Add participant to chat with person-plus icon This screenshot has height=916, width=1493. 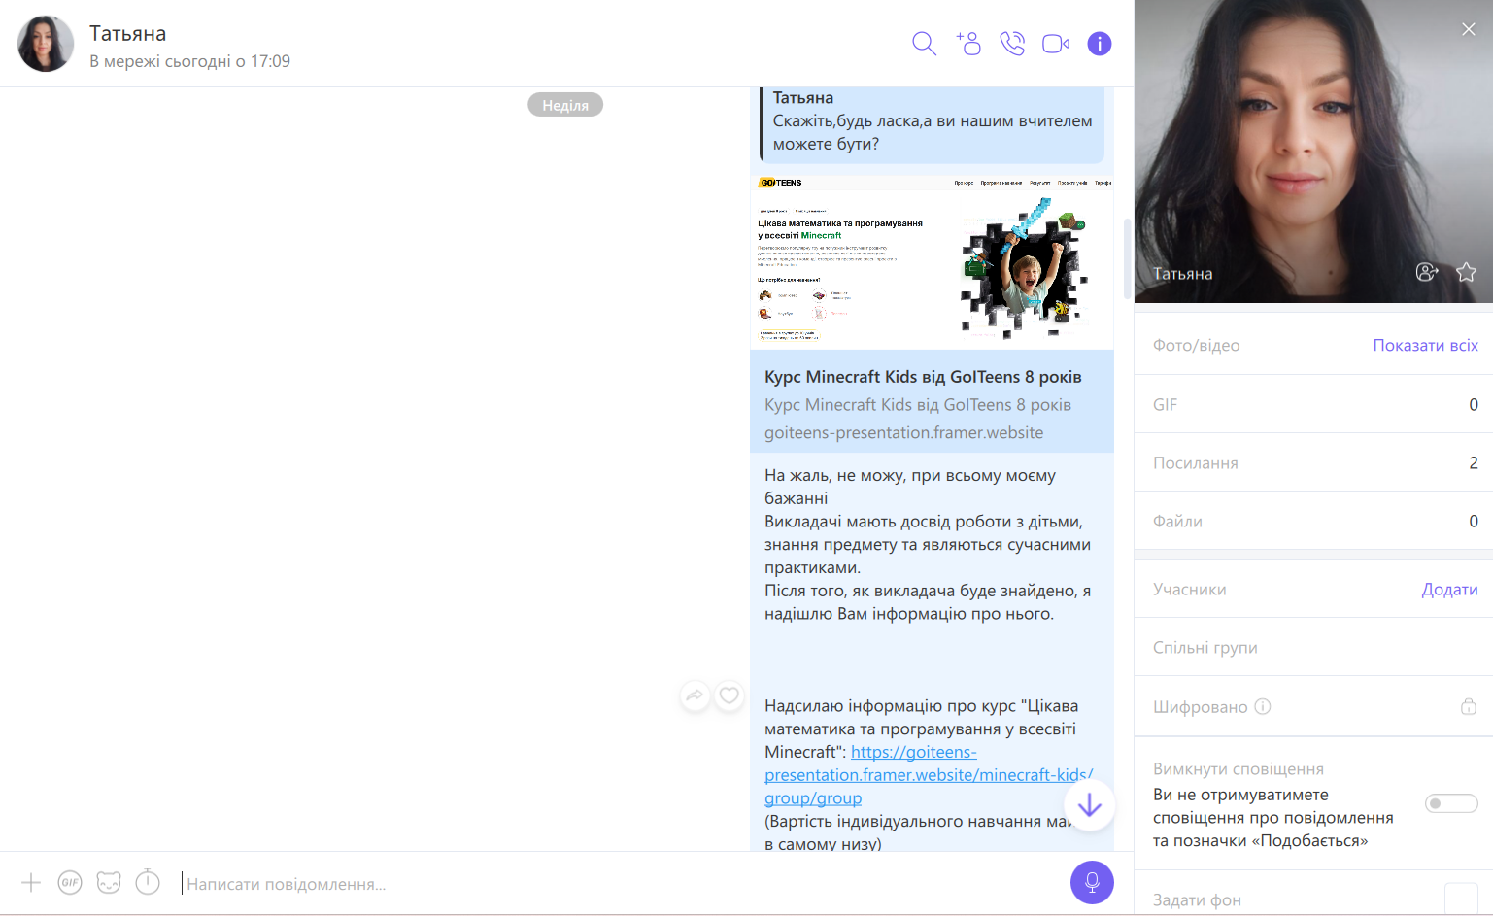(968, 44)
